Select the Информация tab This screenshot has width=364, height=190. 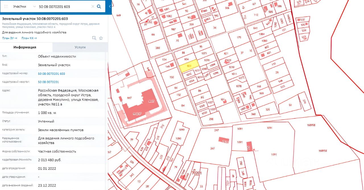click(25, 47)
